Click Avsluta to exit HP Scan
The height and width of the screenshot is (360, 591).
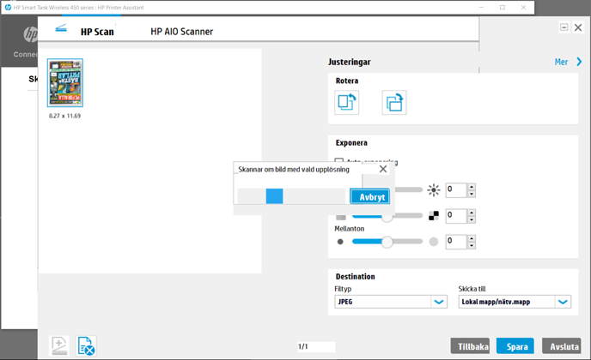562,346
